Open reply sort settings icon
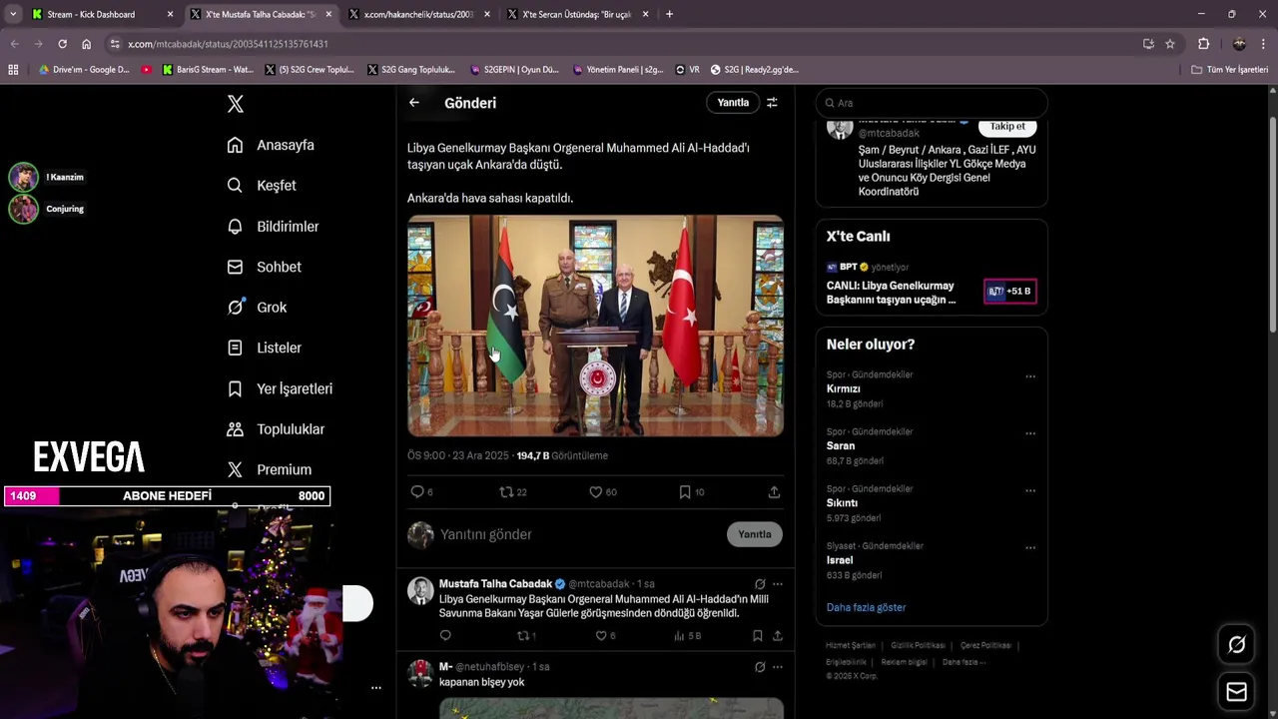The image size is (1278, 719). (x=772, y=102)
